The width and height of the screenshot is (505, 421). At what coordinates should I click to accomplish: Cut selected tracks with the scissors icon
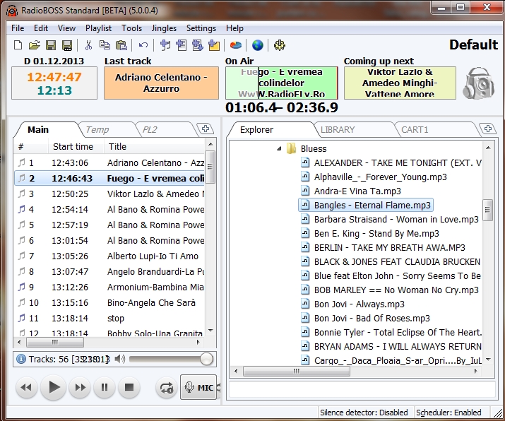click(x=88, y=45)
